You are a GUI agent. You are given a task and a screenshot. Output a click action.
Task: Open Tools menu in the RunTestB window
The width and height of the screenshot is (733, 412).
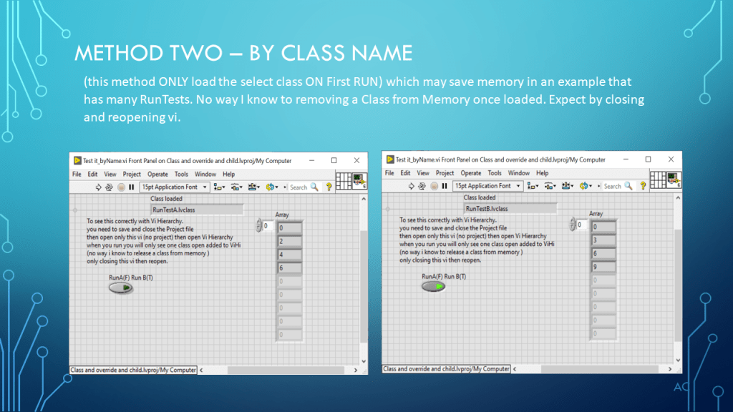click(495, 173)
